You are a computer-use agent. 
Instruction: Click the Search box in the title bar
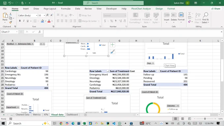(x=113, y=3)
